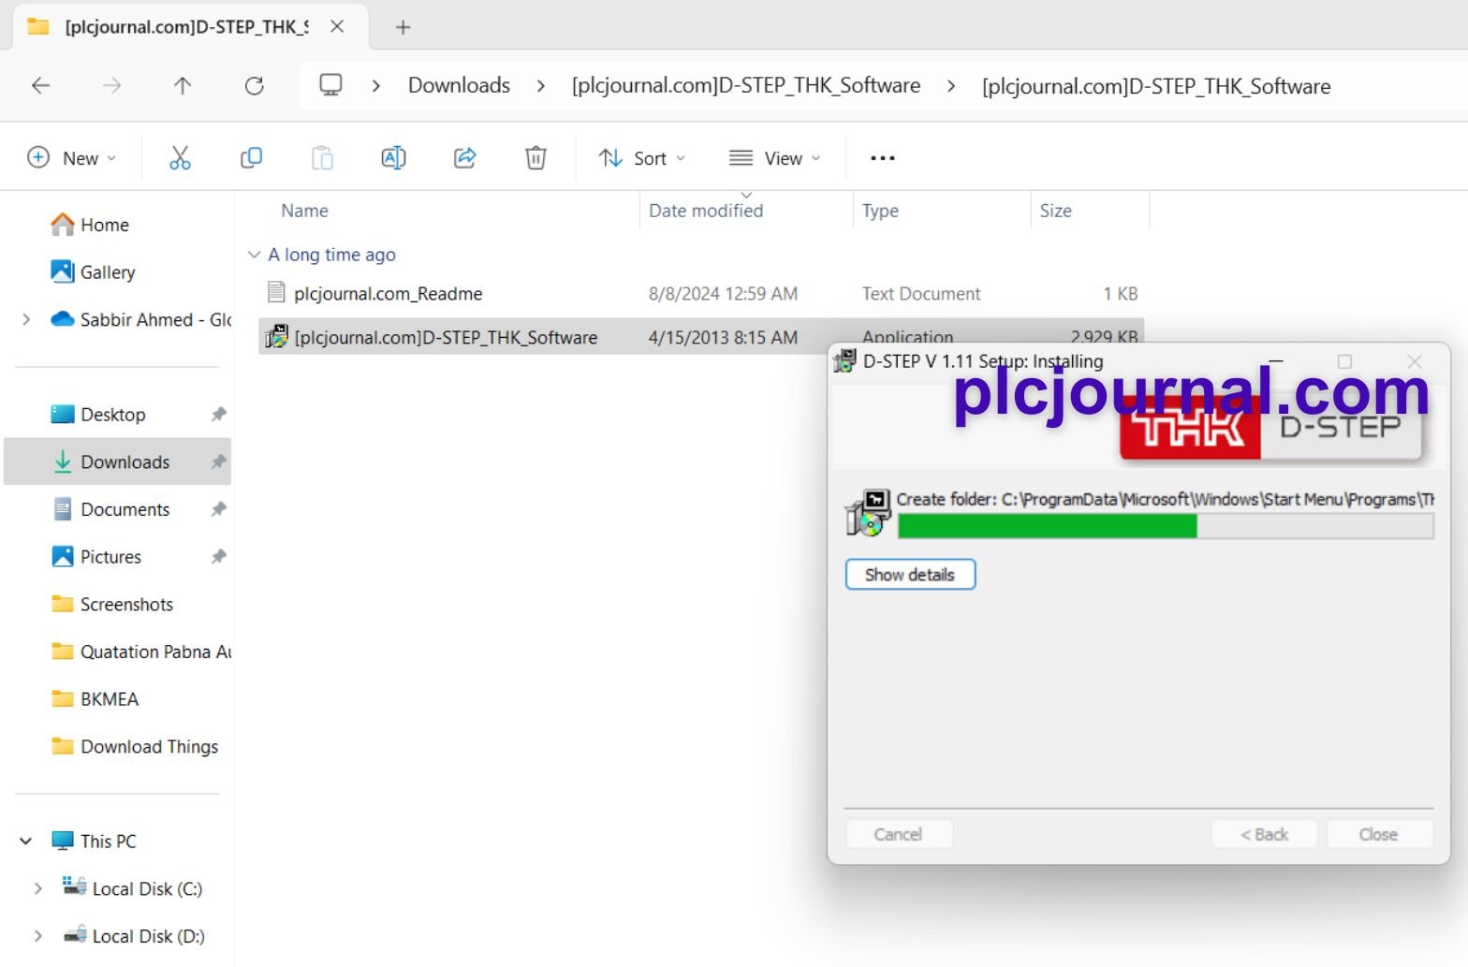Go back with the left arrow
The width and height of the screenshot is (1468, 967).
click(40, 86)
